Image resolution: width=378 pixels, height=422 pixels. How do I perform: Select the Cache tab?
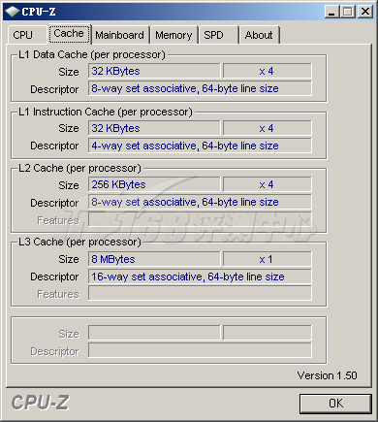tap(69, 34)
